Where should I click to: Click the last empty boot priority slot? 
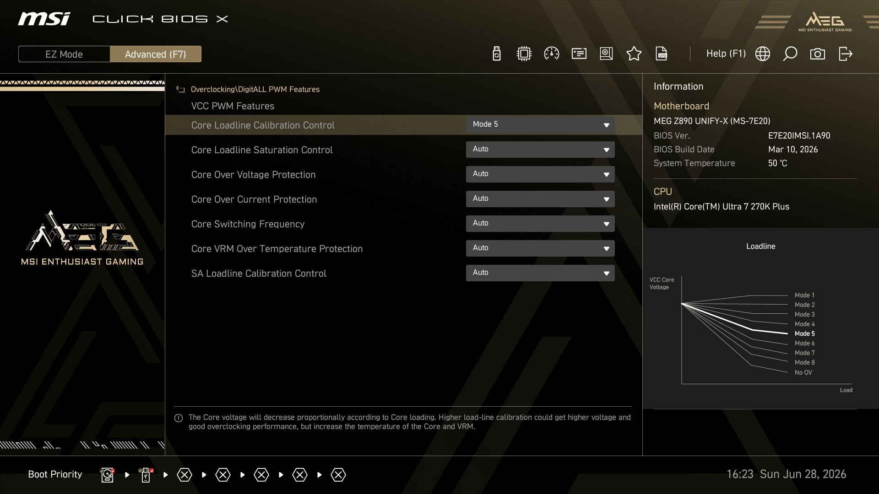tap(338, 475)
